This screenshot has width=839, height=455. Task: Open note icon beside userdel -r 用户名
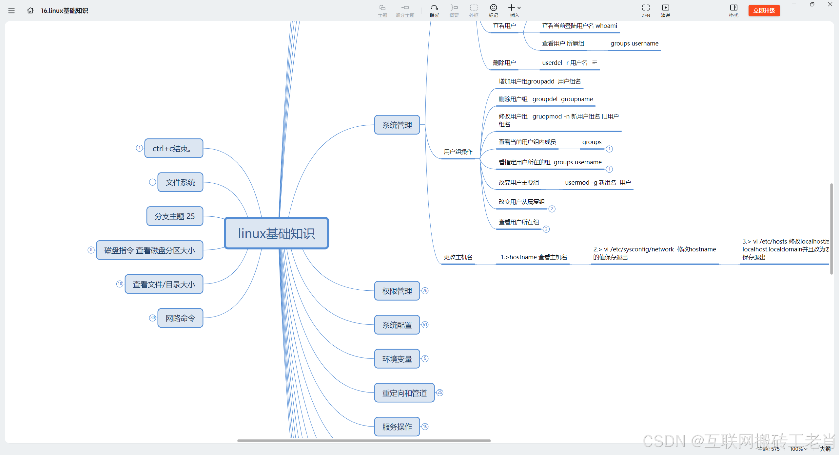(595, 62)
